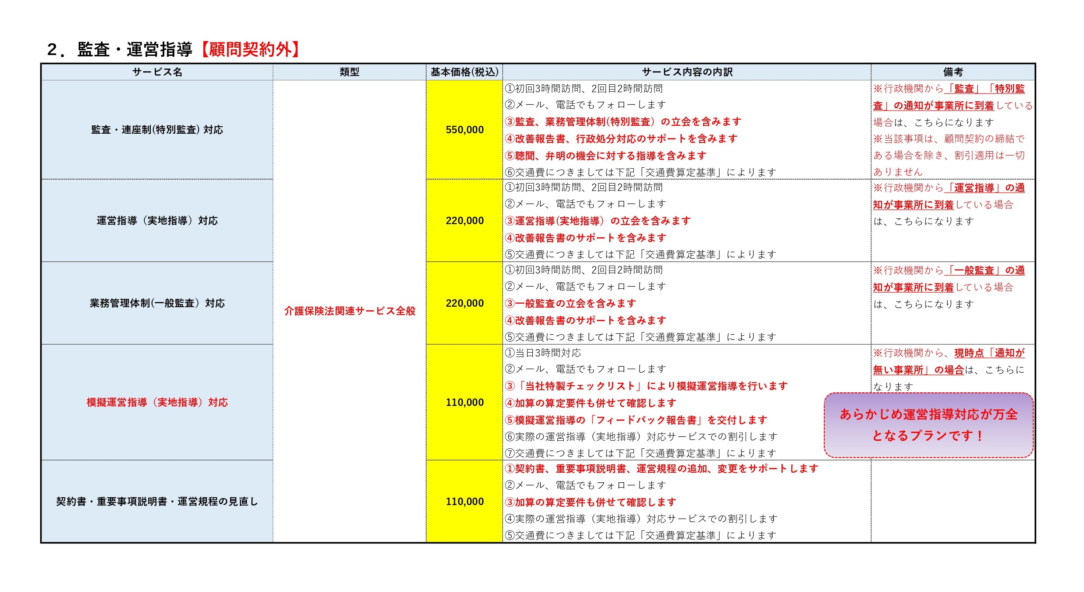
Task: Click ④実際の運営指導(実地指導)対応サービスでの割引します line
Action: coord(641,519)
